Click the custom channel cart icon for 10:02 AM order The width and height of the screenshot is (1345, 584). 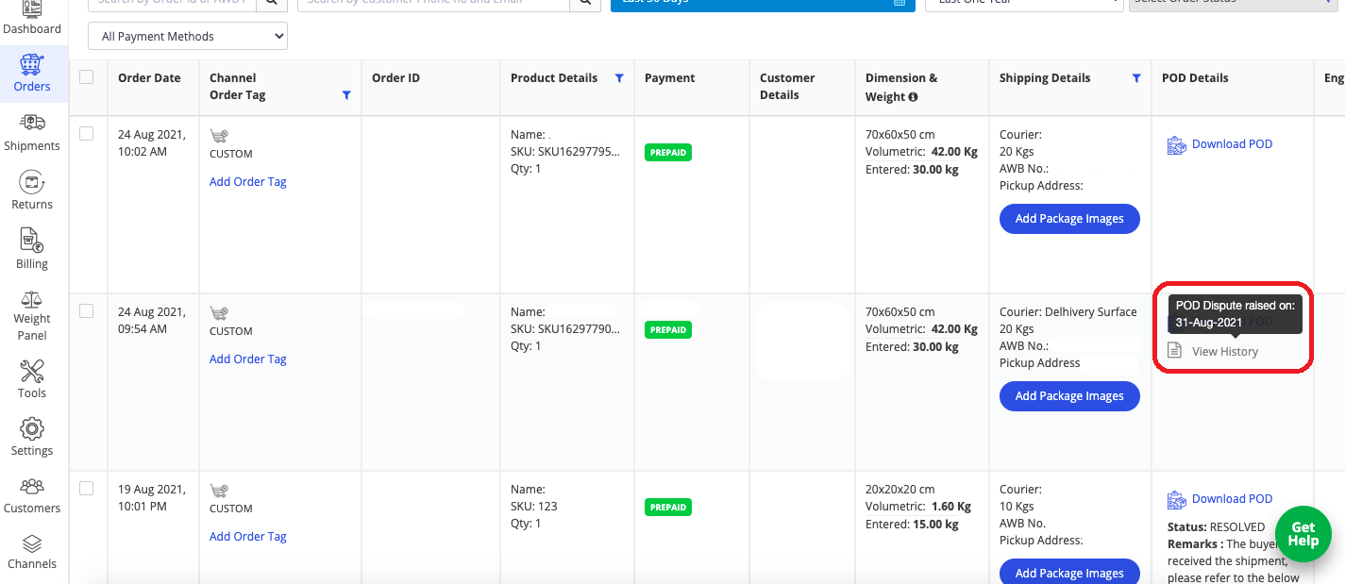coord(219,136)
